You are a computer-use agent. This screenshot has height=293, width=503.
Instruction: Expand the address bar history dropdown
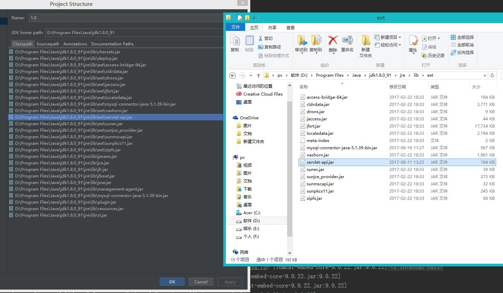point(485,75)
